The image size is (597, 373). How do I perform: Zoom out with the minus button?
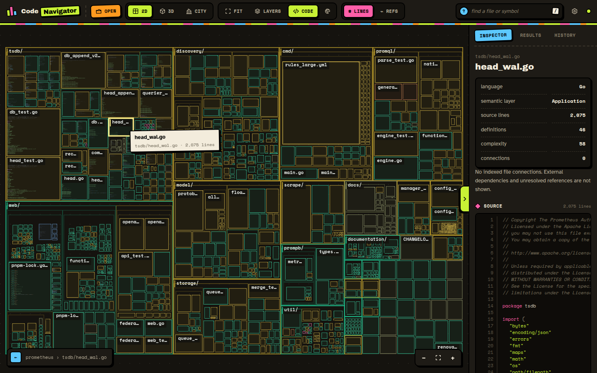click(x=424, y=358)
